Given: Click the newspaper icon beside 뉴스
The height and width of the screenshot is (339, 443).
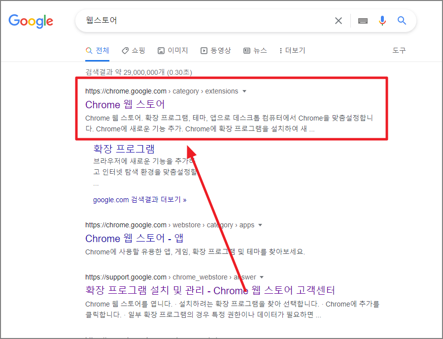Looking at the screenshot, I should click(x=246, y=50).
